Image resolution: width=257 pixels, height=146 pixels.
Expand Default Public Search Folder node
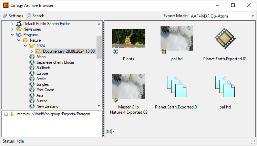(x=12, y=24)
